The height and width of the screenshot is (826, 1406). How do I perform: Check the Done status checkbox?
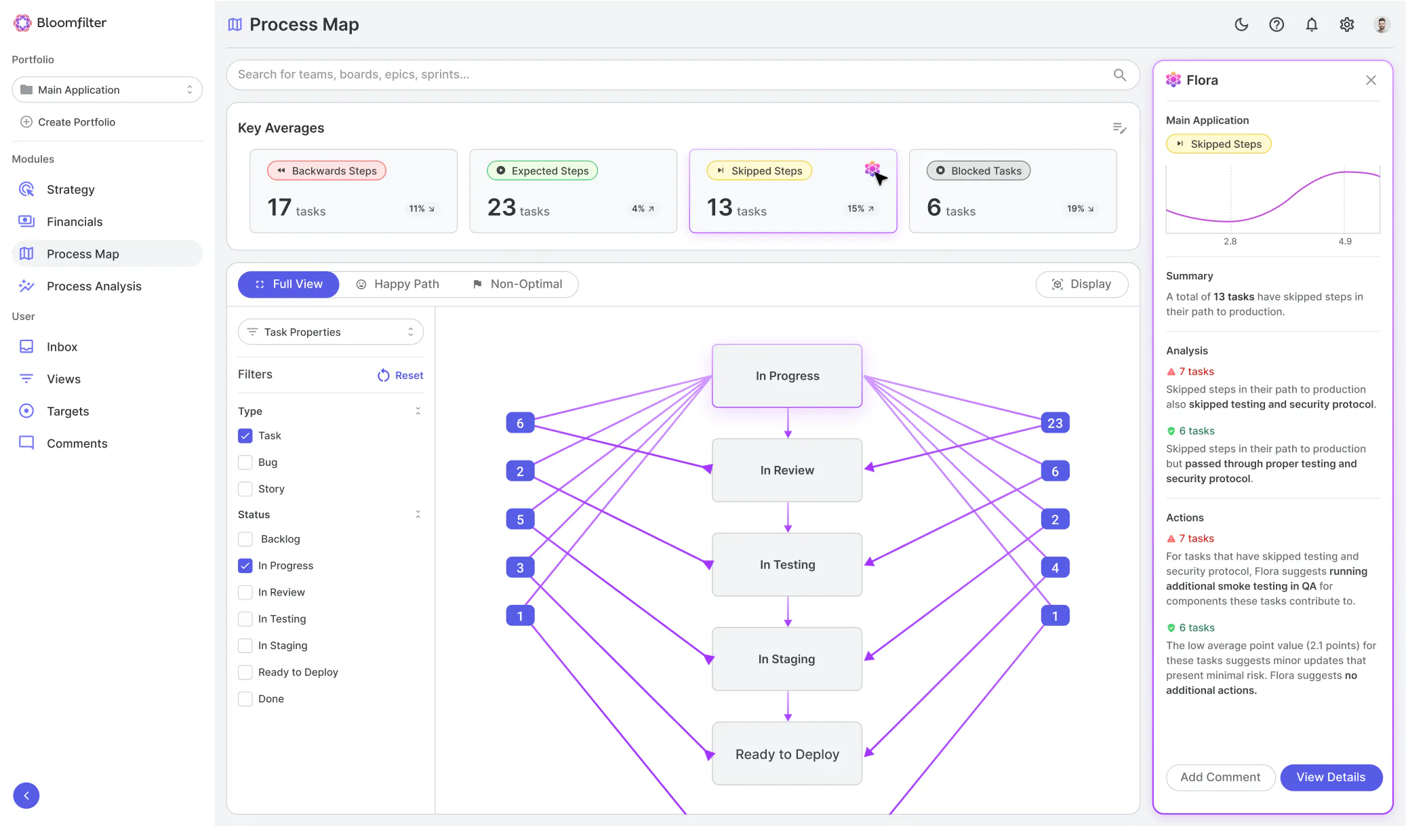tap(245, 699)
